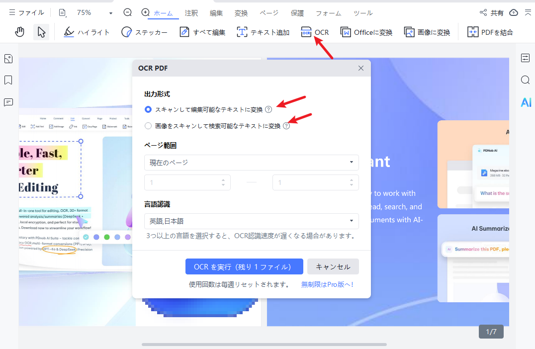Select スキャンして編集可能なテキストに変換 radio option
The width and height of the screenshot is (535, 349).
[x=148, y=109]
